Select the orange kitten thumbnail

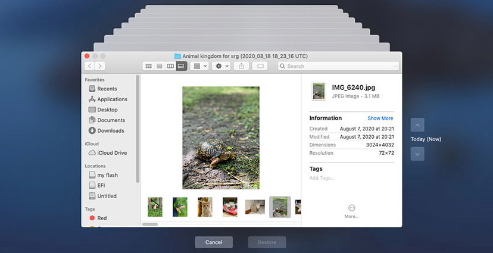(x=205, y=207)
